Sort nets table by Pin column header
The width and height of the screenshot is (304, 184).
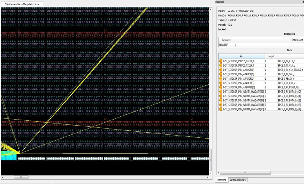pos(241,56)
